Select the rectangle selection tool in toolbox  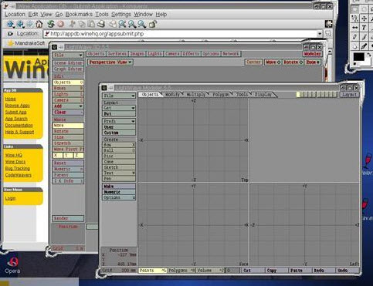pyautogui.click(x=355, y=9)
